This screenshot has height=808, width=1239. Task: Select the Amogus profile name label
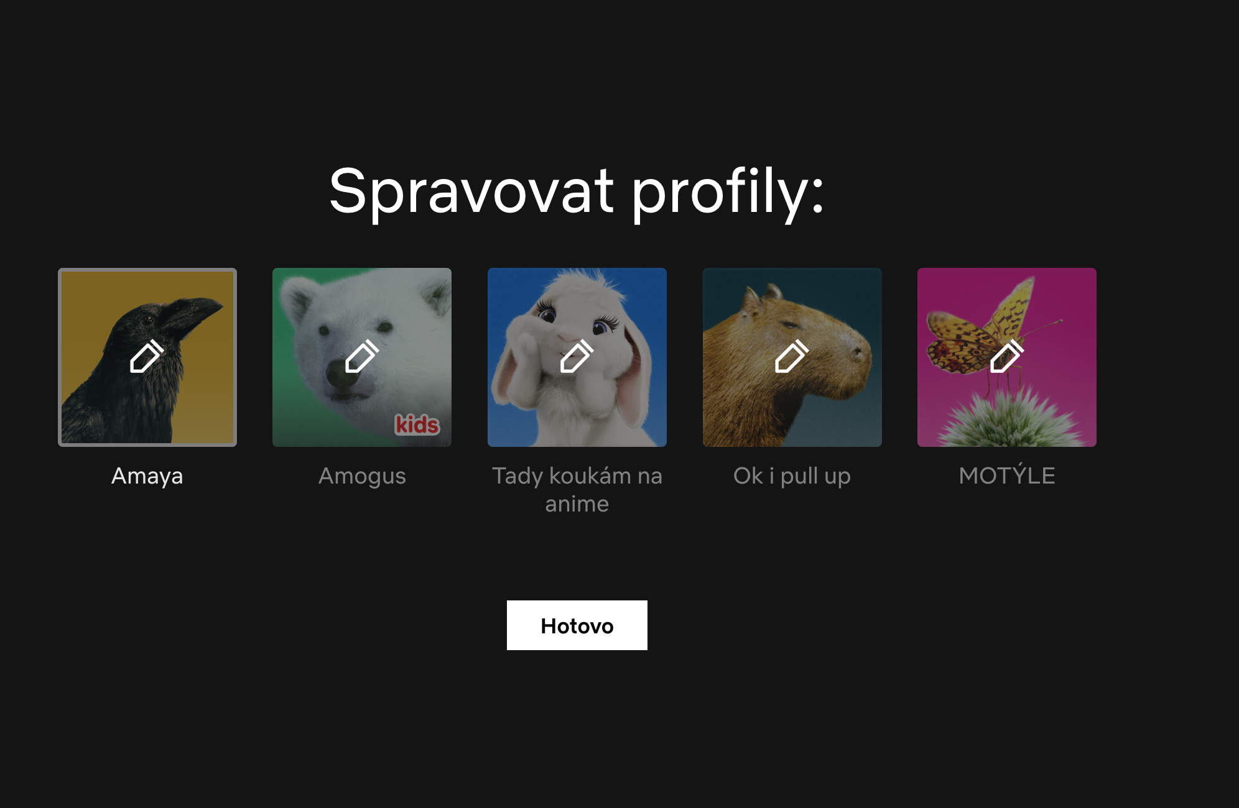coord(362,475)
